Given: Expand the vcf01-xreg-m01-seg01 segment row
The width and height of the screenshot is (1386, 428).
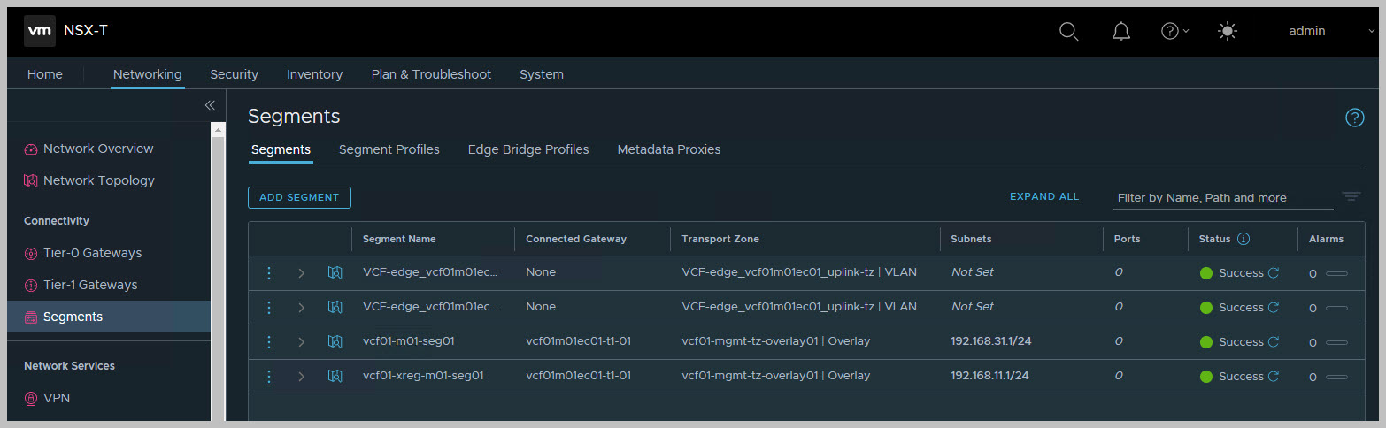Looking at the screenshot, I should click(301, 376).
